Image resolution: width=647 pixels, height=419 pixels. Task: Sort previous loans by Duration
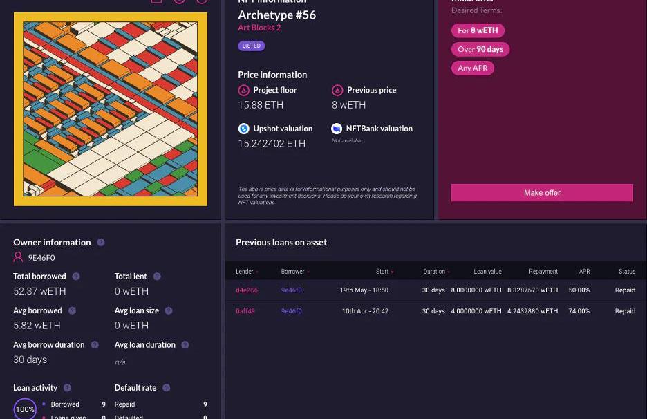pyautogui.click(x=436, y=272)
